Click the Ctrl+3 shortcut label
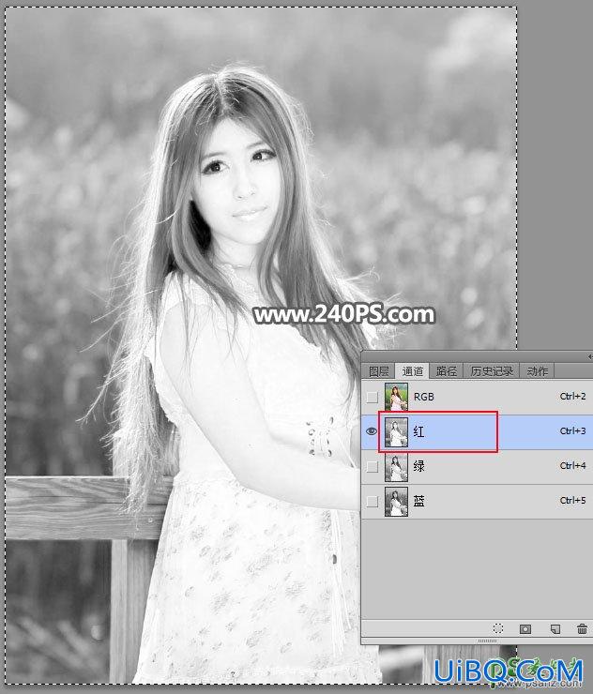 click(x=572, y=430)
